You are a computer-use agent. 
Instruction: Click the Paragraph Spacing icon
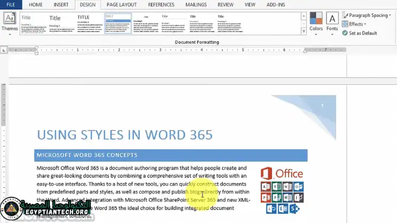(345, 15)
